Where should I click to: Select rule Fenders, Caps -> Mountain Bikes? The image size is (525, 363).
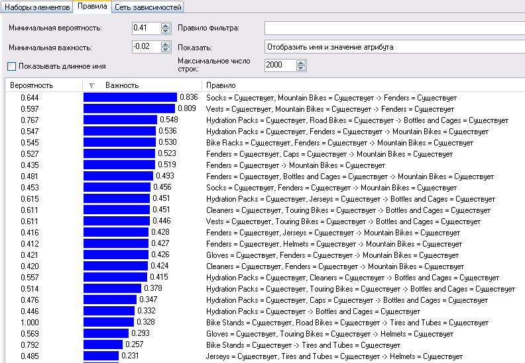click(x=329, y=154)
